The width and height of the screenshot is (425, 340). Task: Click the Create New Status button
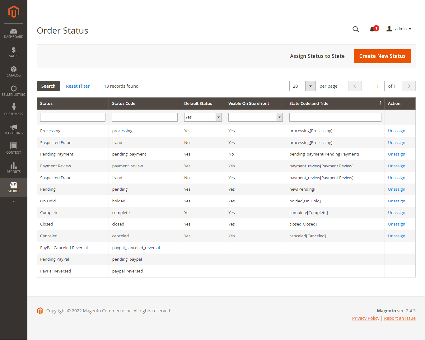[x=382, y=56]
